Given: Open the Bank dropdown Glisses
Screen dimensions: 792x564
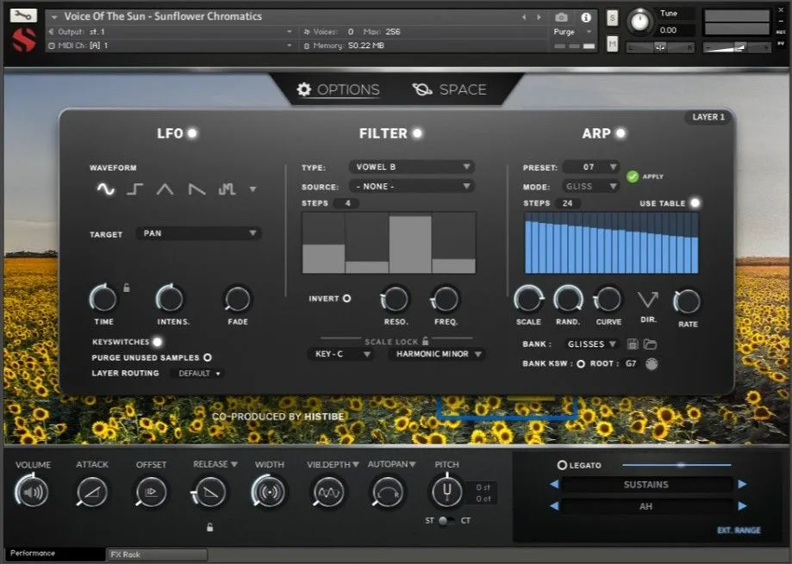Looking at the screenshot, I should pos(591,344).
